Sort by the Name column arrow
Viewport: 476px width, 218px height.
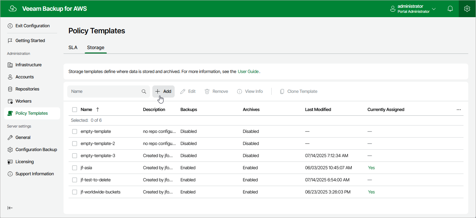pos(98,110)
